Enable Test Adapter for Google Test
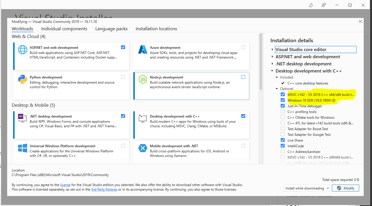 pos(283,134)
